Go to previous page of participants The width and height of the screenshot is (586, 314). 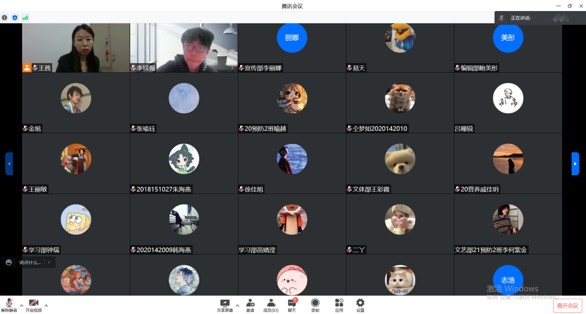[9, 164]
